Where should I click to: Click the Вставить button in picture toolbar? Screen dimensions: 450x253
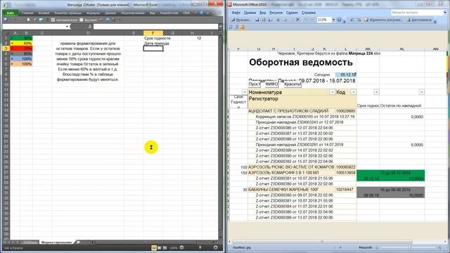[241, 20]
